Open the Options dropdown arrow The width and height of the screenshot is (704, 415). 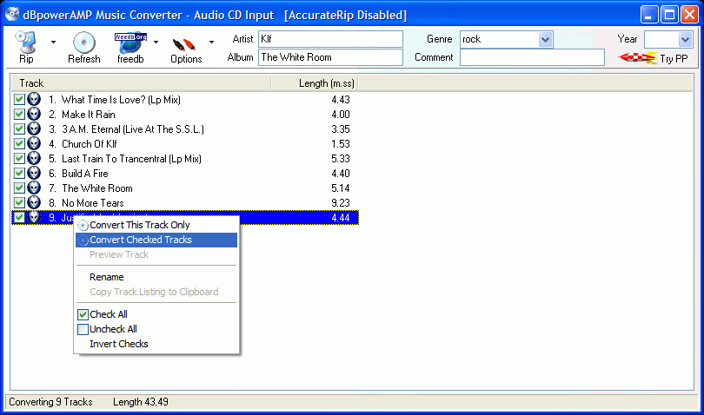pyautogui.click(x=211, y=43)
